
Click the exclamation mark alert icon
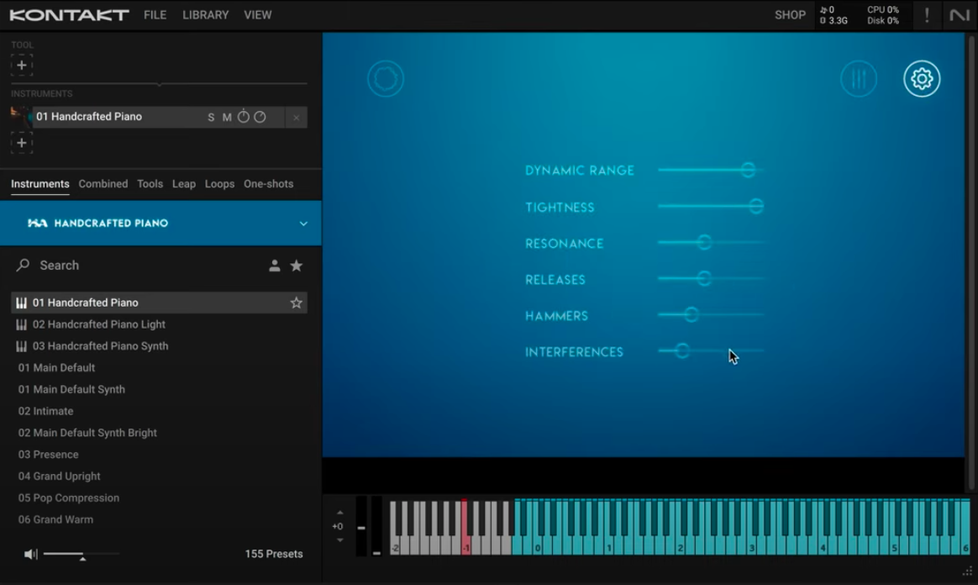point(927,15)
